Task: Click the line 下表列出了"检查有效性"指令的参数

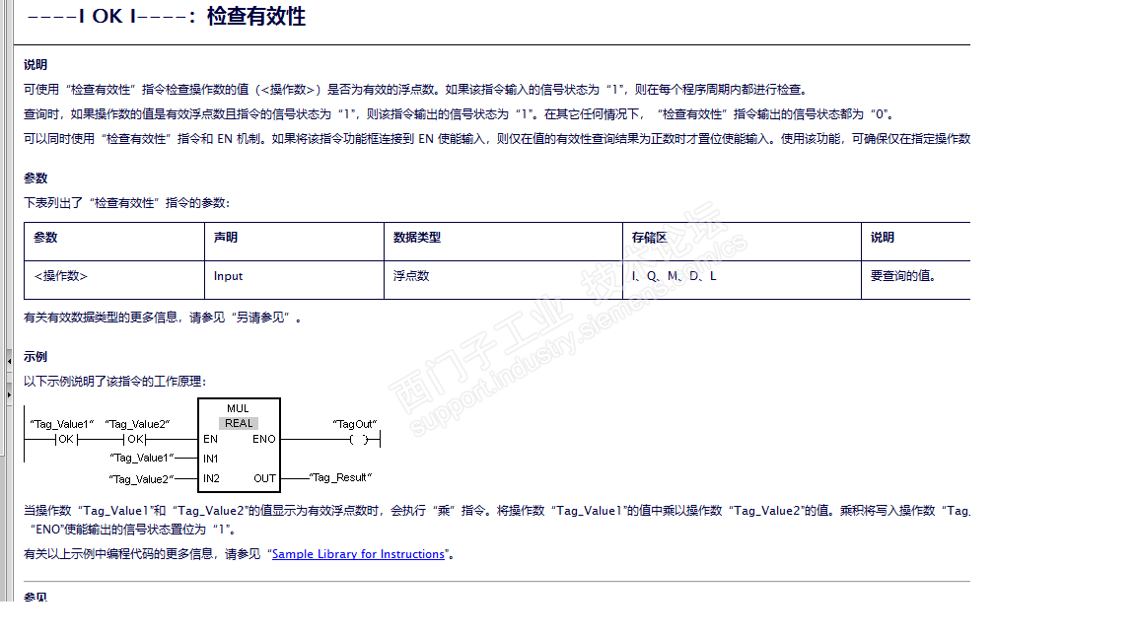Action: 127,203
